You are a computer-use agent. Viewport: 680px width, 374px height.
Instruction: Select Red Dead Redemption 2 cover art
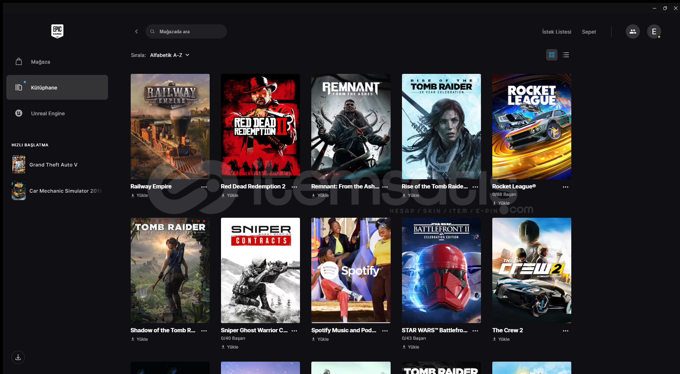pos(260,126)
